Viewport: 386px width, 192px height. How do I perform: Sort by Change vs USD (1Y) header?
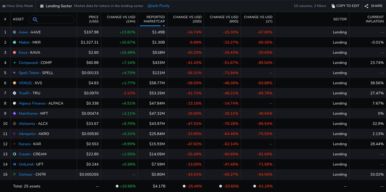(x=258, y=19)
